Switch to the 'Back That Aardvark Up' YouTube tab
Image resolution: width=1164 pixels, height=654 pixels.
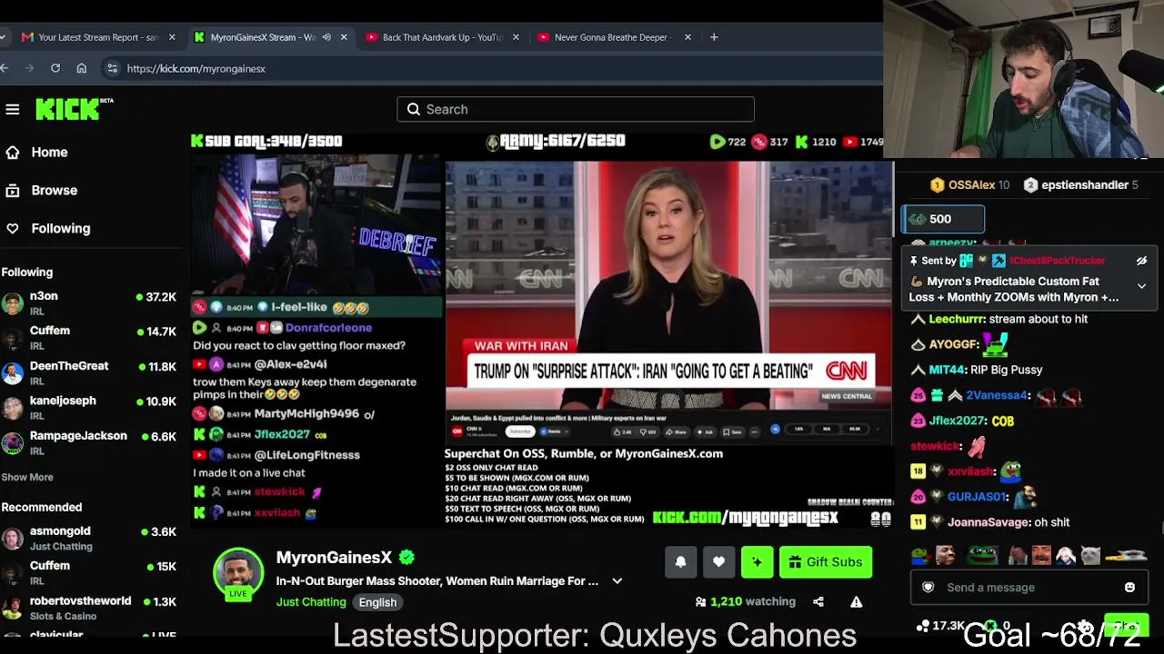(442, 37)
